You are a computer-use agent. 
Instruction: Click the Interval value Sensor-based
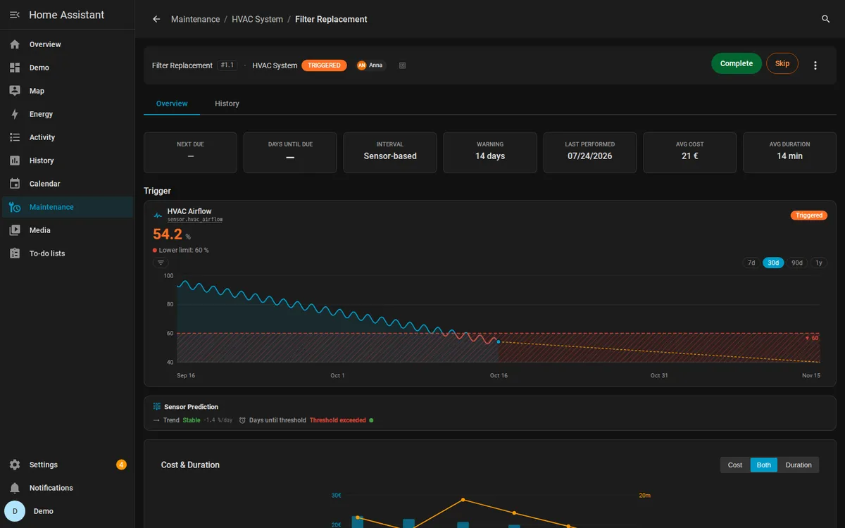[390, 156]
